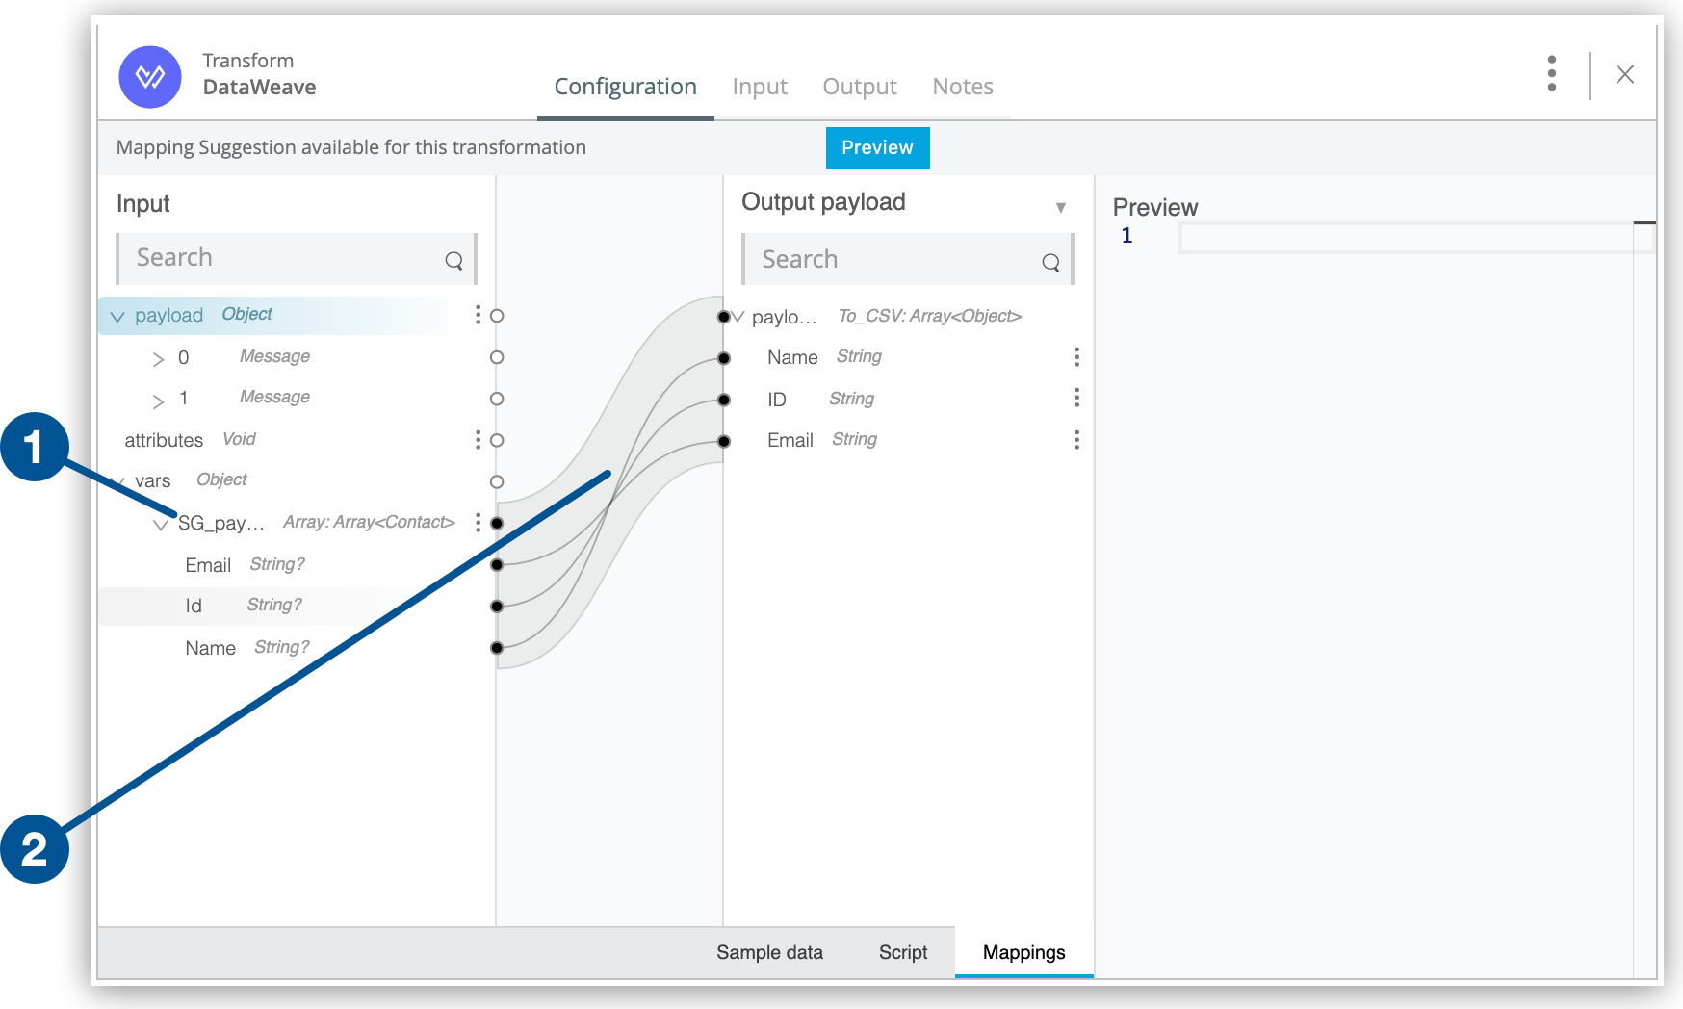The width and height of the screenshot is (1683, 1009).
Task: Click the Input search magnifier icon
Action: (453, 260)
